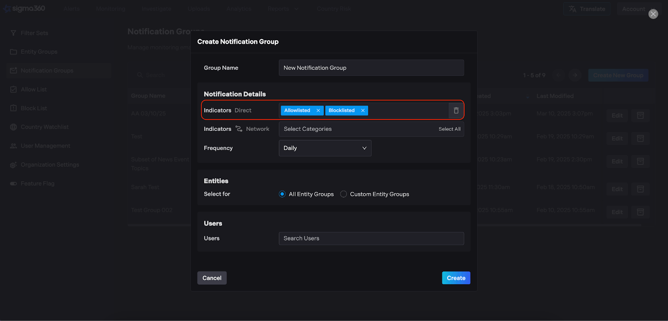Click the Feature Flag toggle icon

[13, 183]
